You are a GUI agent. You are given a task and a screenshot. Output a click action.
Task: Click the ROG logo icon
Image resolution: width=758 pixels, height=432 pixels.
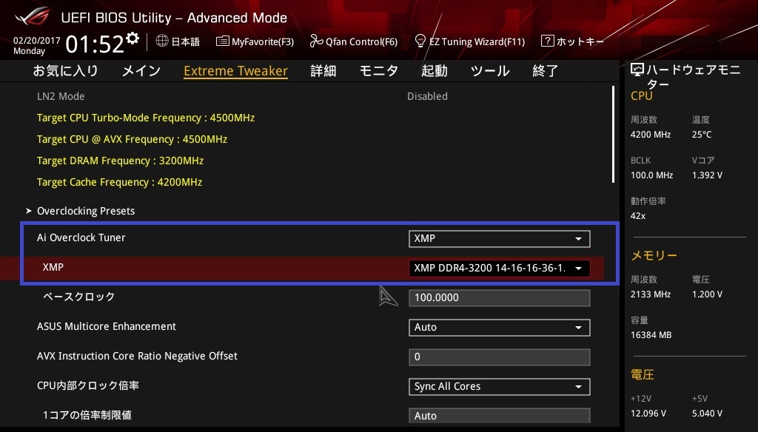pyautogui.click(x=33, y=17)
